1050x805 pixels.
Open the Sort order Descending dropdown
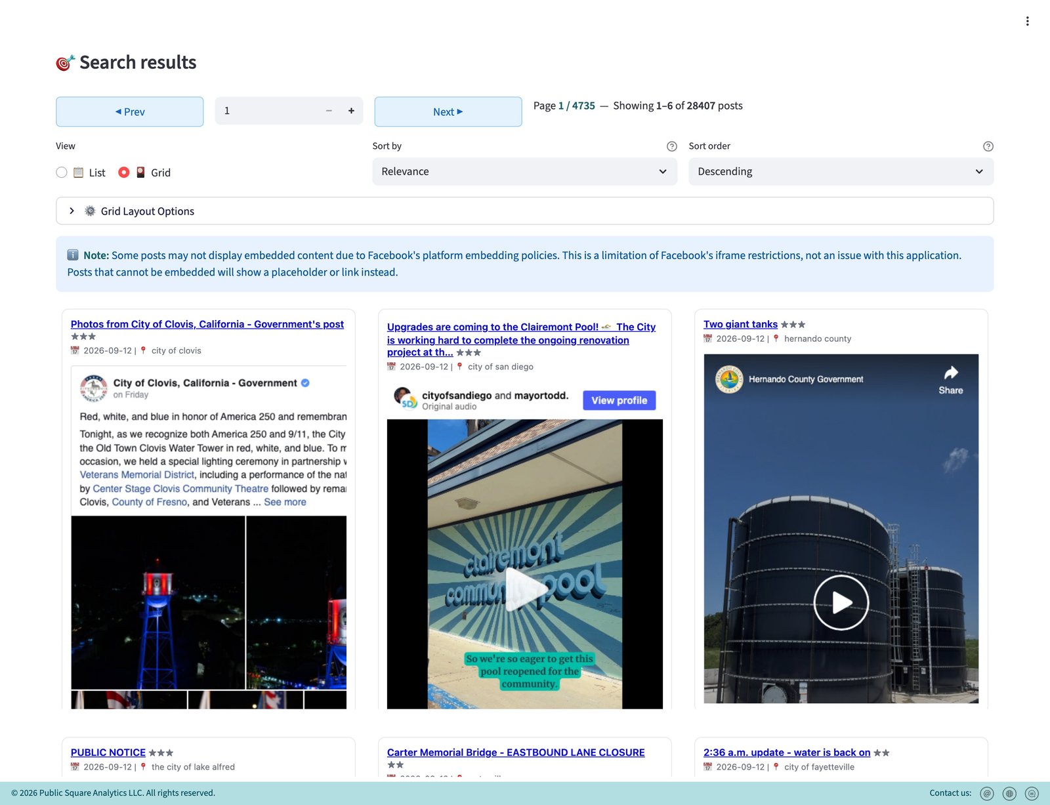(841, 171)
